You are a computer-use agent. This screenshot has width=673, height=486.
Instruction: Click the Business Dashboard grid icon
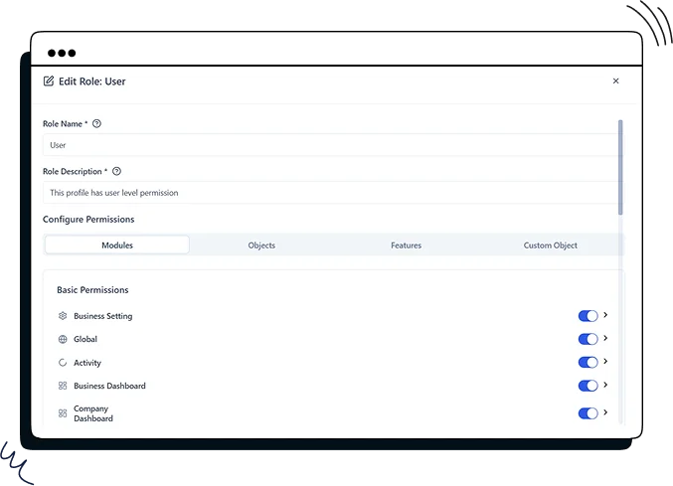click(x=63, y=386)
